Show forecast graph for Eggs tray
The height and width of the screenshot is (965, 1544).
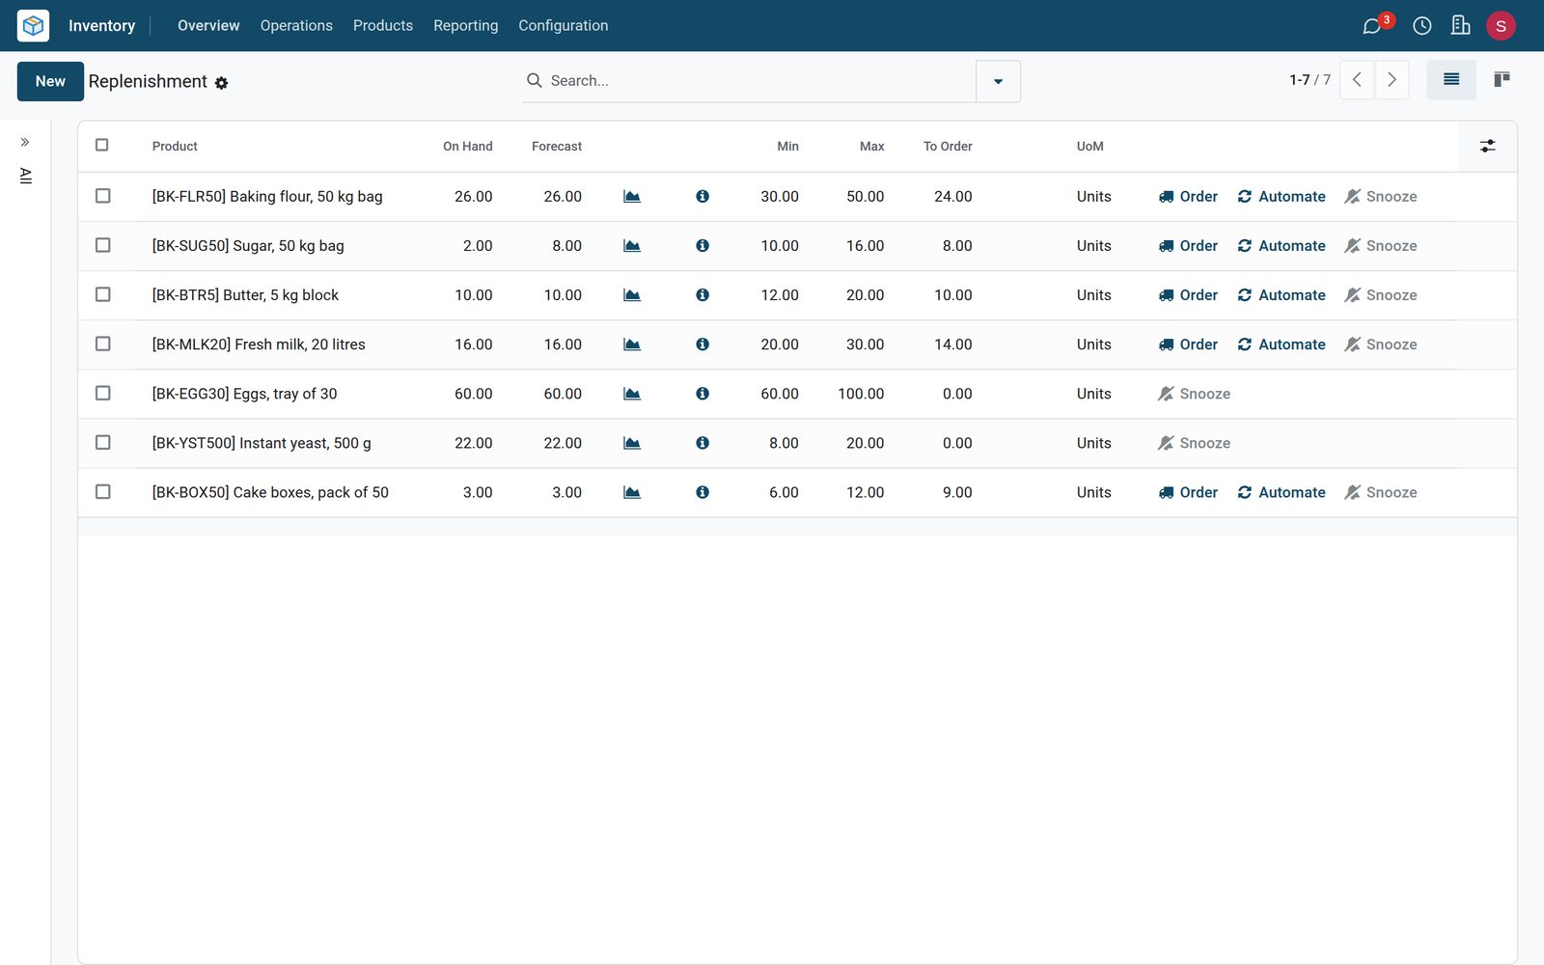coord(632,394)
